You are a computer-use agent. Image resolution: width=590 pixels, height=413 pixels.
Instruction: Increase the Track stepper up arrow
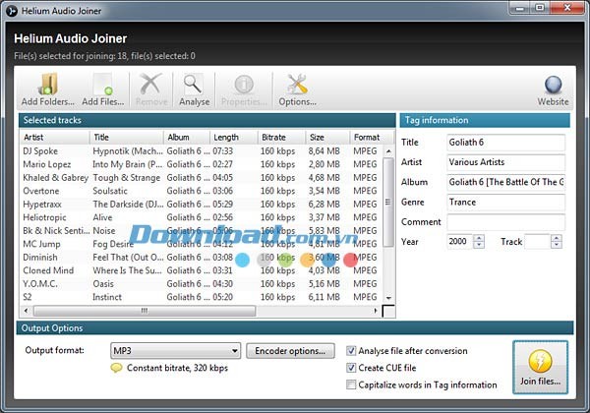tap(557, 238)
